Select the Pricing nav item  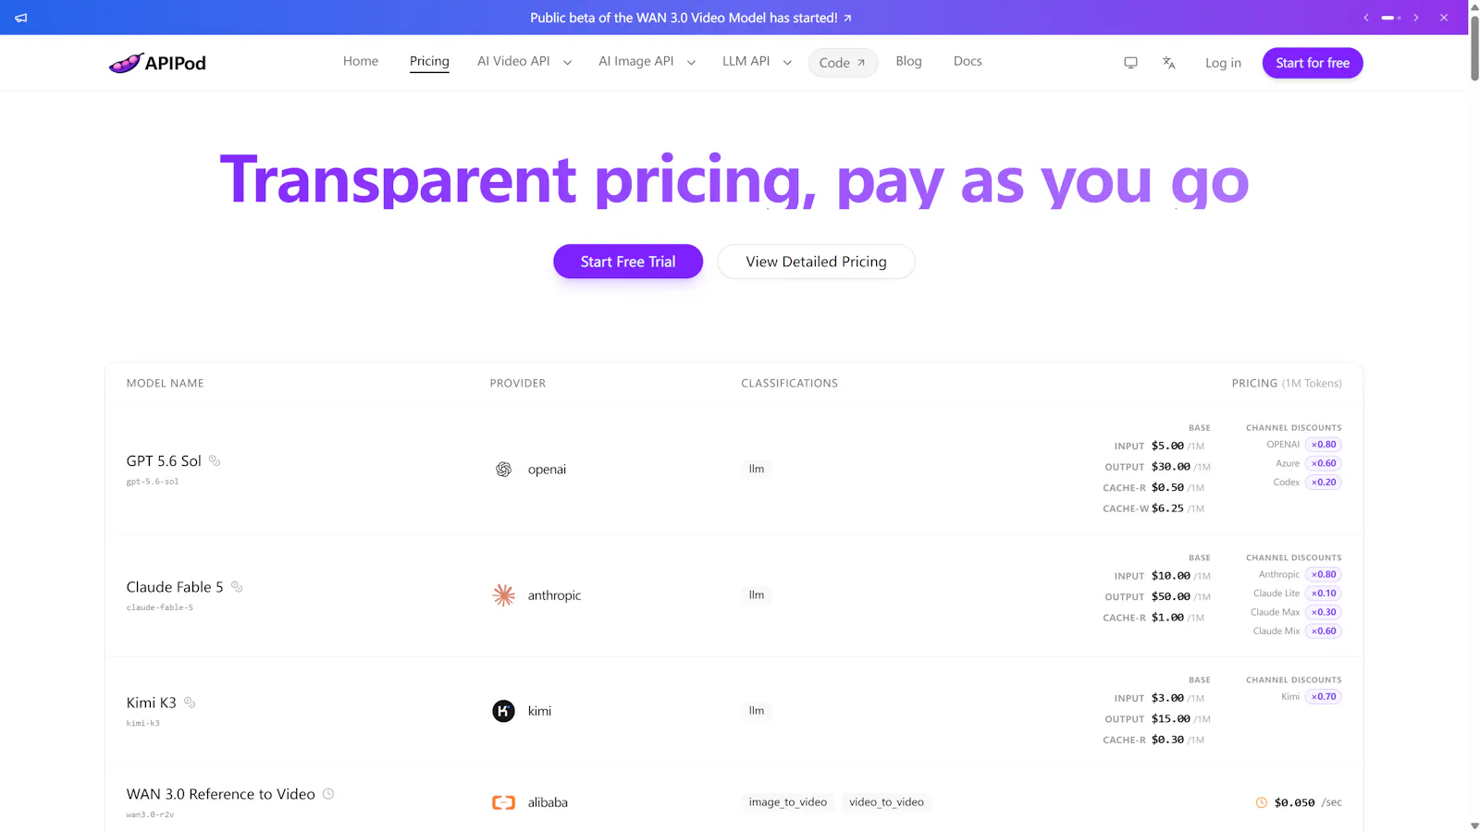pos(429,61)
